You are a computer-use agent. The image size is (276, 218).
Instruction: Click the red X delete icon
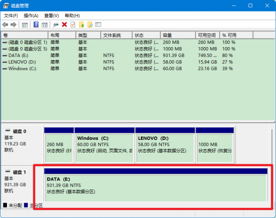point(65,25)
